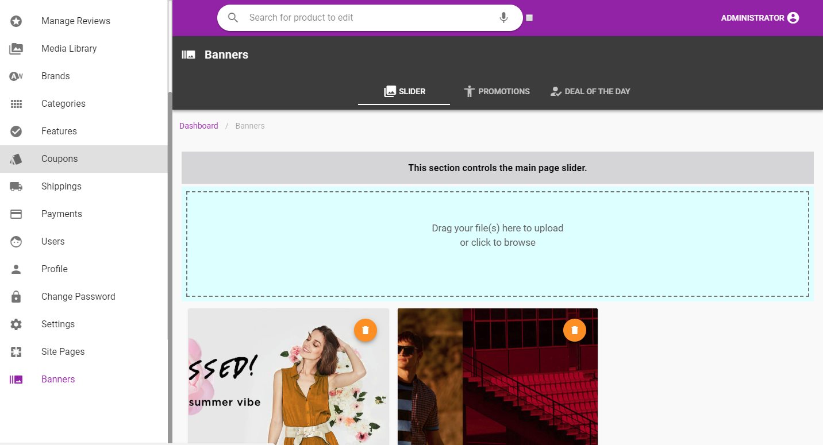Open Change Password from the sidebar
This screenshot has height=445, width=823.
click(16, 296)
